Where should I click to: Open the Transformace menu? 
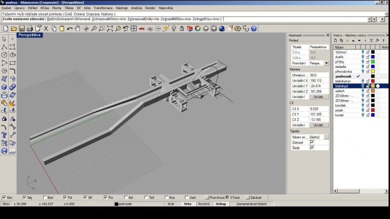point(103,8)
